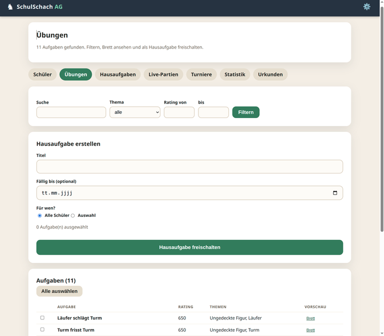Go to the Live-Partien tab
This screenshot has width=384, height=336.
163,74
